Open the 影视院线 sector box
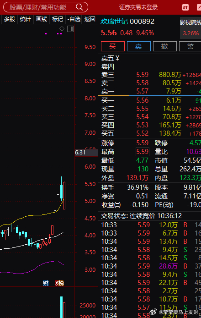Viewport: 201px width, 318px height. tap(190, 28)
